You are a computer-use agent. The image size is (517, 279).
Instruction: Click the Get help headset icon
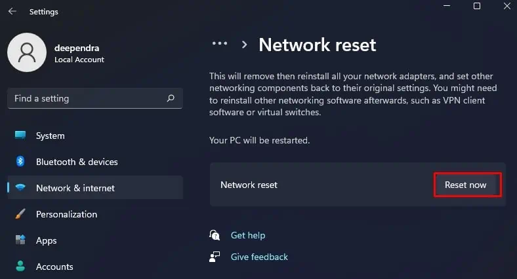pyautogui.click(x=215, y=235)
